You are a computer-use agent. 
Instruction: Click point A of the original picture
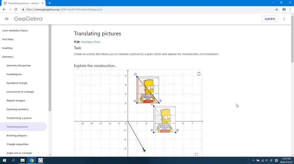(x=137, y=103)
